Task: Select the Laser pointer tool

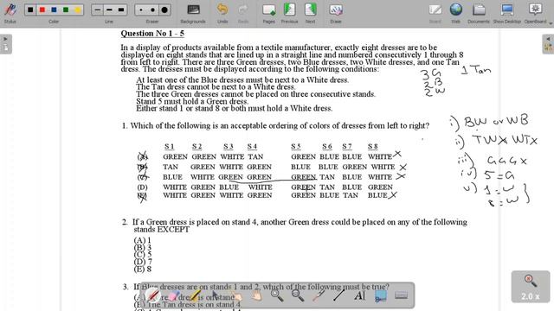Action: pyautogui.click(x=319, y=295)
